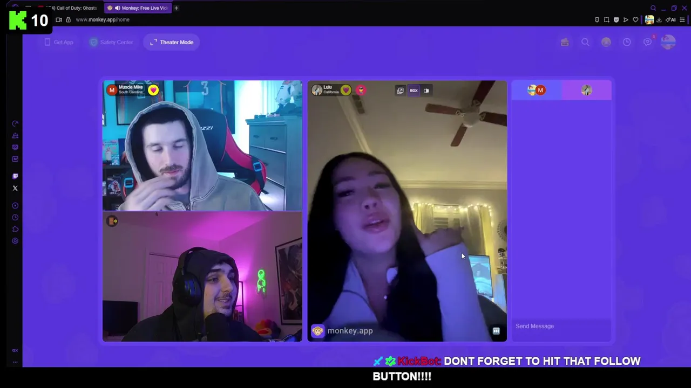Click the skip next button on Lulu's video
691x388 pixels.
coord(496,331)
